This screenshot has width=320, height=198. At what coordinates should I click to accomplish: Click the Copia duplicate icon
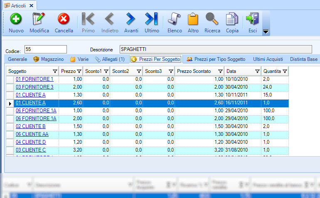[232, 19]
